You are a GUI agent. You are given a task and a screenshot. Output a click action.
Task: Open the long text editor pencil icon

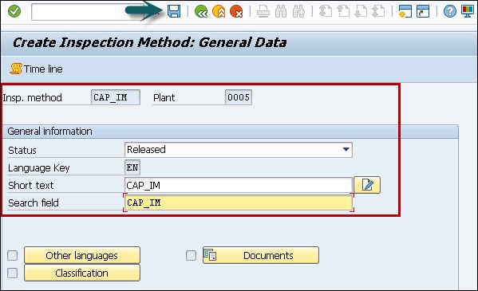[x=367, y=185]
